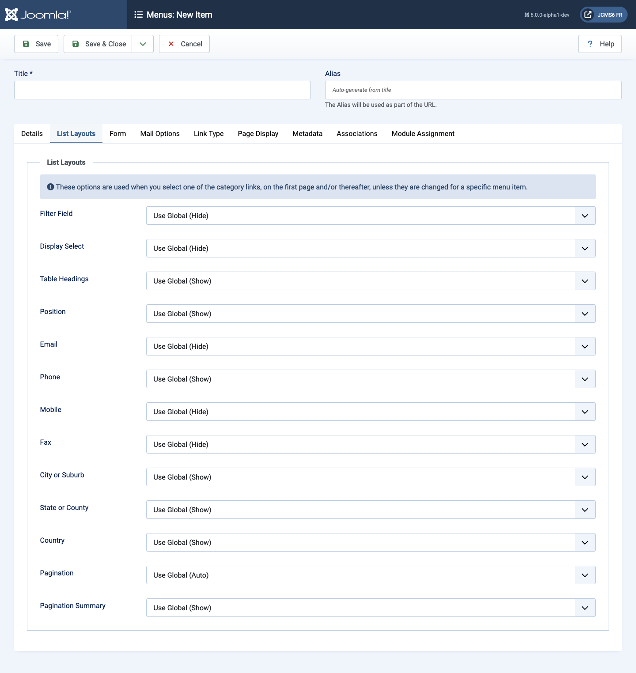The height and width of the screenshot is (673, 636).
Task: Open the Pagination dropdown
Action: coord(371,575)
